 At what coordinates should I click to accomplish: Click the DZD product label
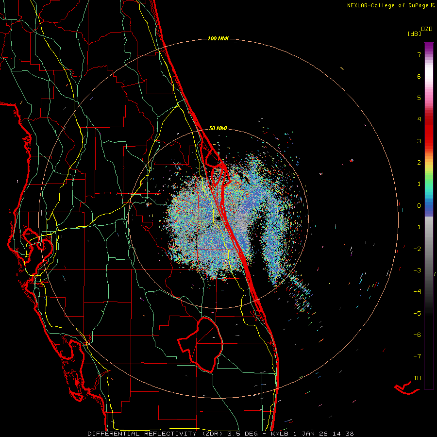[427, 29]
